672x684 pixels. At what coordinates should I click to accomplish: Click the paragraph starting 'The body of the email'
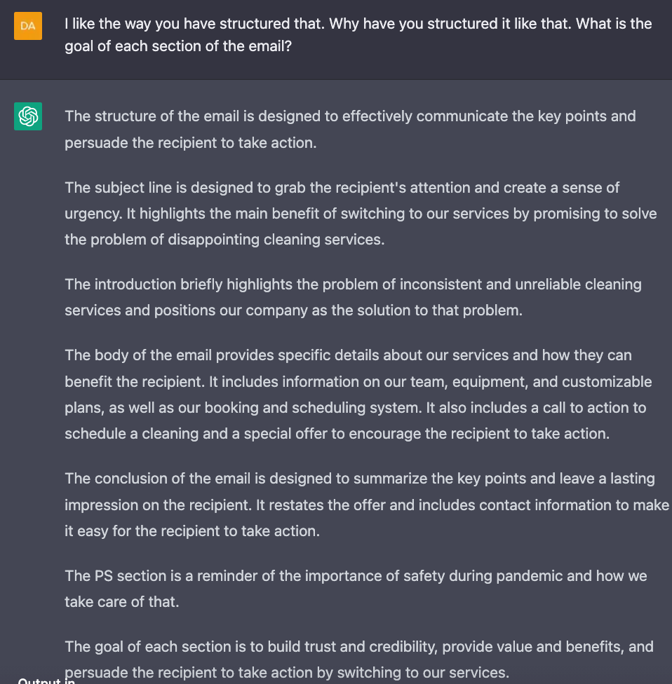click(x=358, y=395)
